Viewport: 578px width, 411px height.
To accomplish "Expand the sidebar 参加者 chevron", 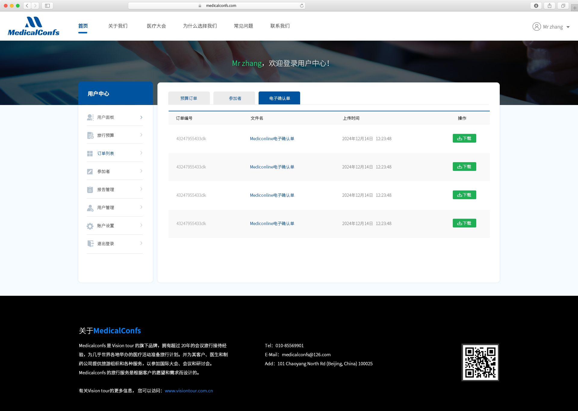I will (x=141, y=171).
